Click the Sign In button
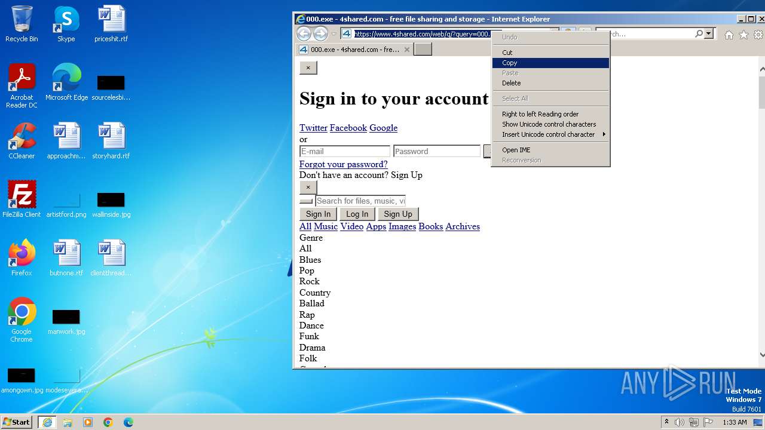The image size is (765, 430). click(318, 214)
